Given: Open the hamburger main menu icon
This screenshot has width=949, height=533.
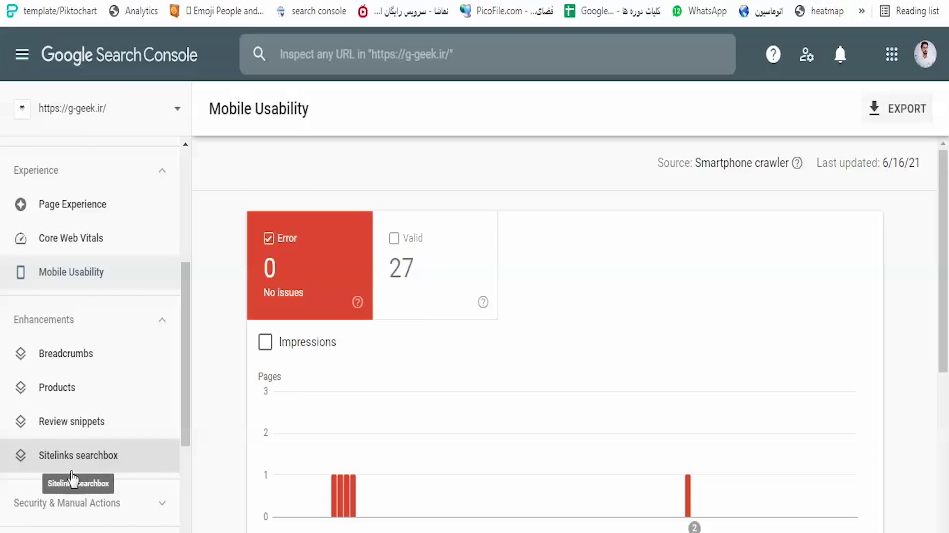Looking at the screenshot, I should (x=22, y=54).
